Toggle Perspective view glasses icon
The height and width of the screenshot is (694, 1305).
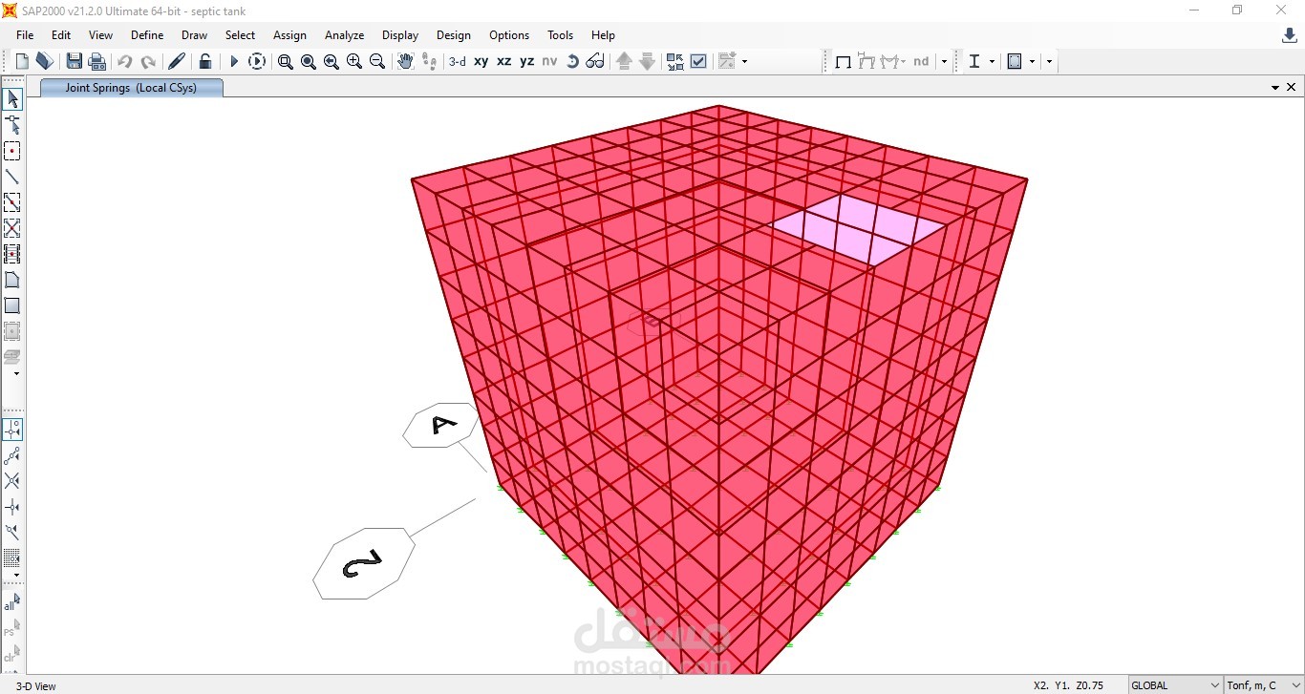pyautogui.click(x=595, y=61)
